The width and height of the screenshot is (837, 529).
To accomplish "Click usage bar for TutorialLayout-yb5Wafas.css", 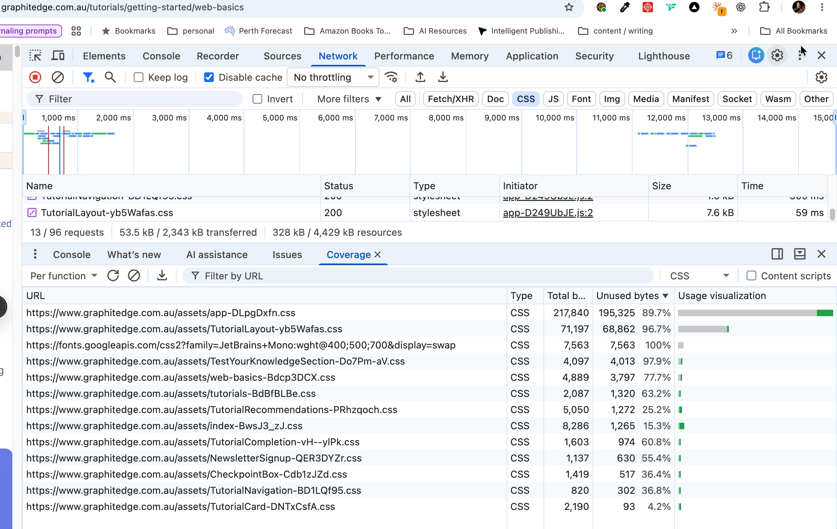I will (704, 328).
